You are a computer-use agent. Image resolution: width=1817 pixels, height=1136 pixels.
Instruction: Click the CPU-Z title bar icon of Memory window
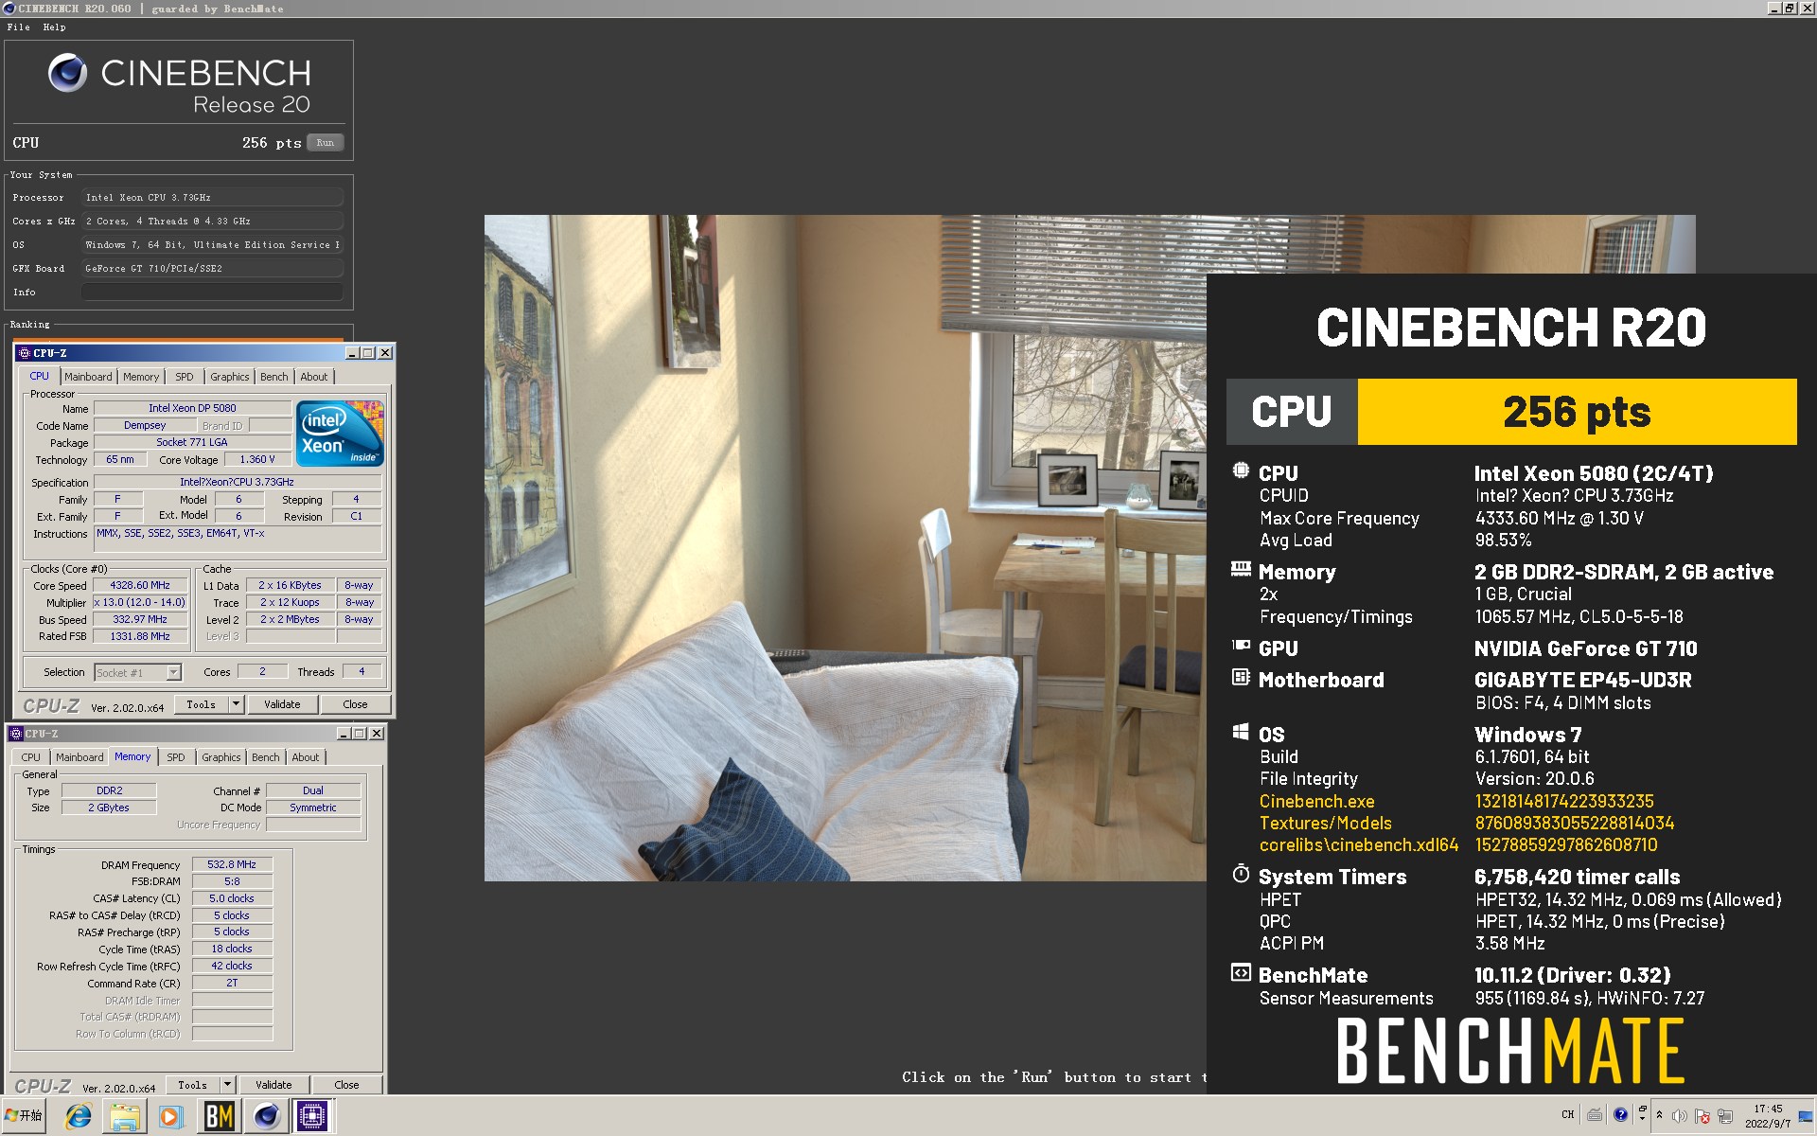(x=16, y=734)
